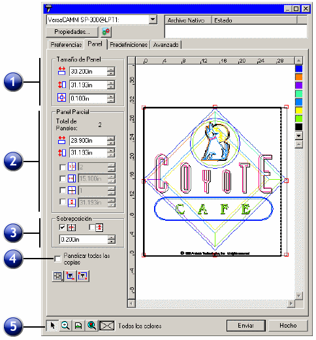This screenshot has width=316, height=340.
Task: Click the Propiedades button
Action: coord(72,32)
